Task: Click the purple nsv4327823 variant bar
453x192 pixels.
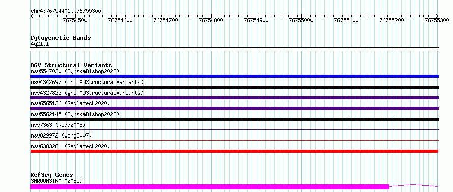Action: tap(234, 98)
